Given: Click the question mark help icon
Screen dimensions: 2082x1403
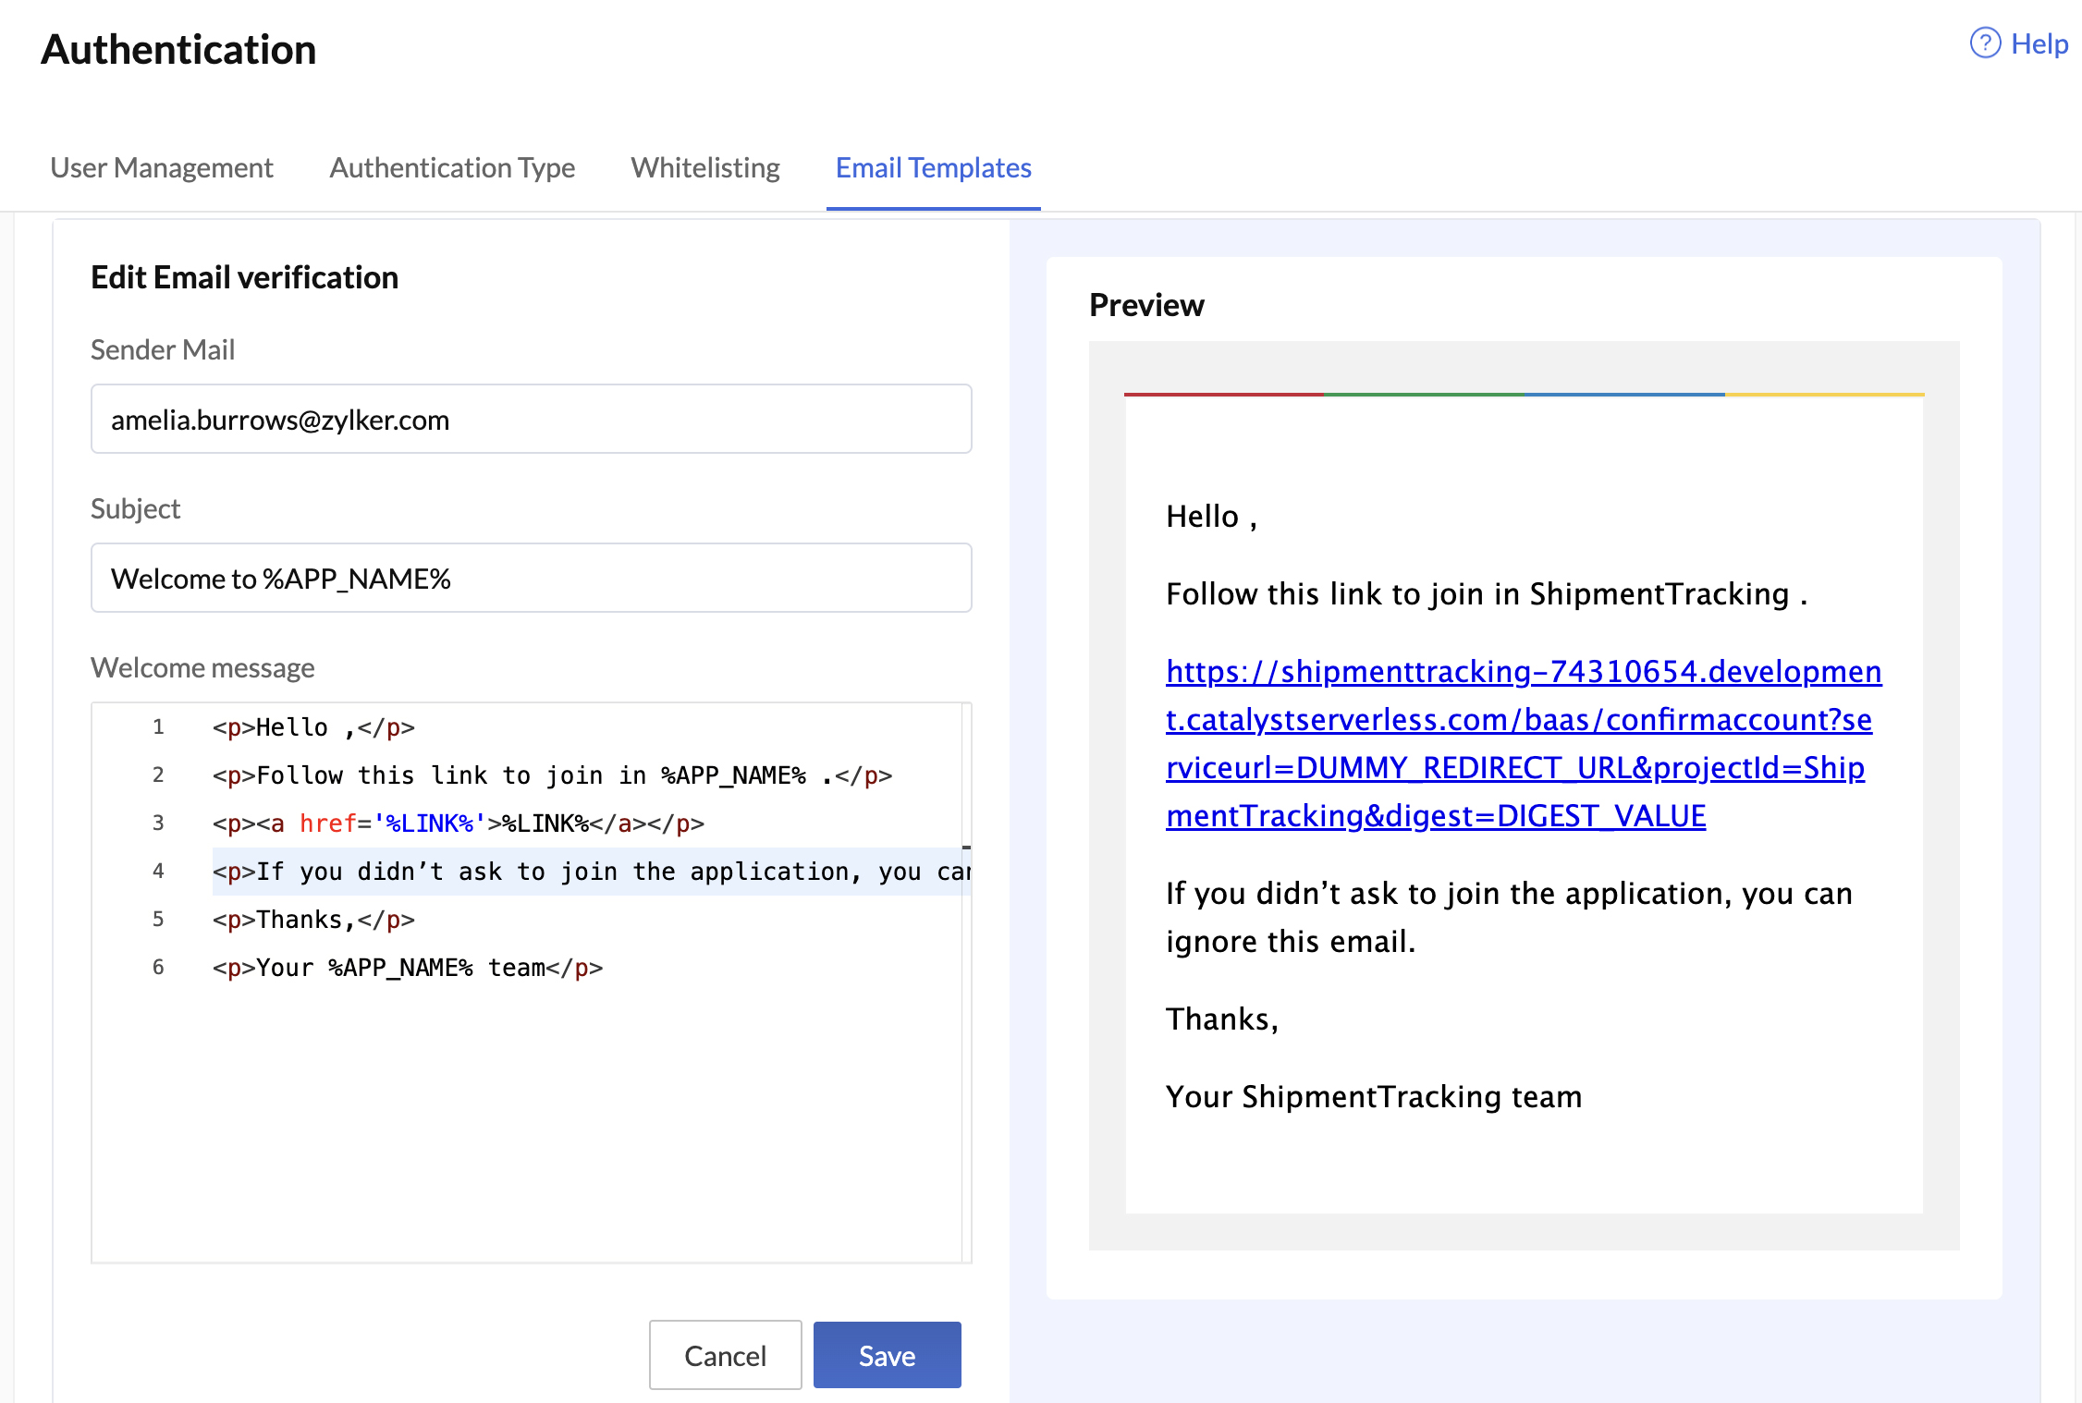Looking at the screenshot, I should click(x=1985, y=43).
